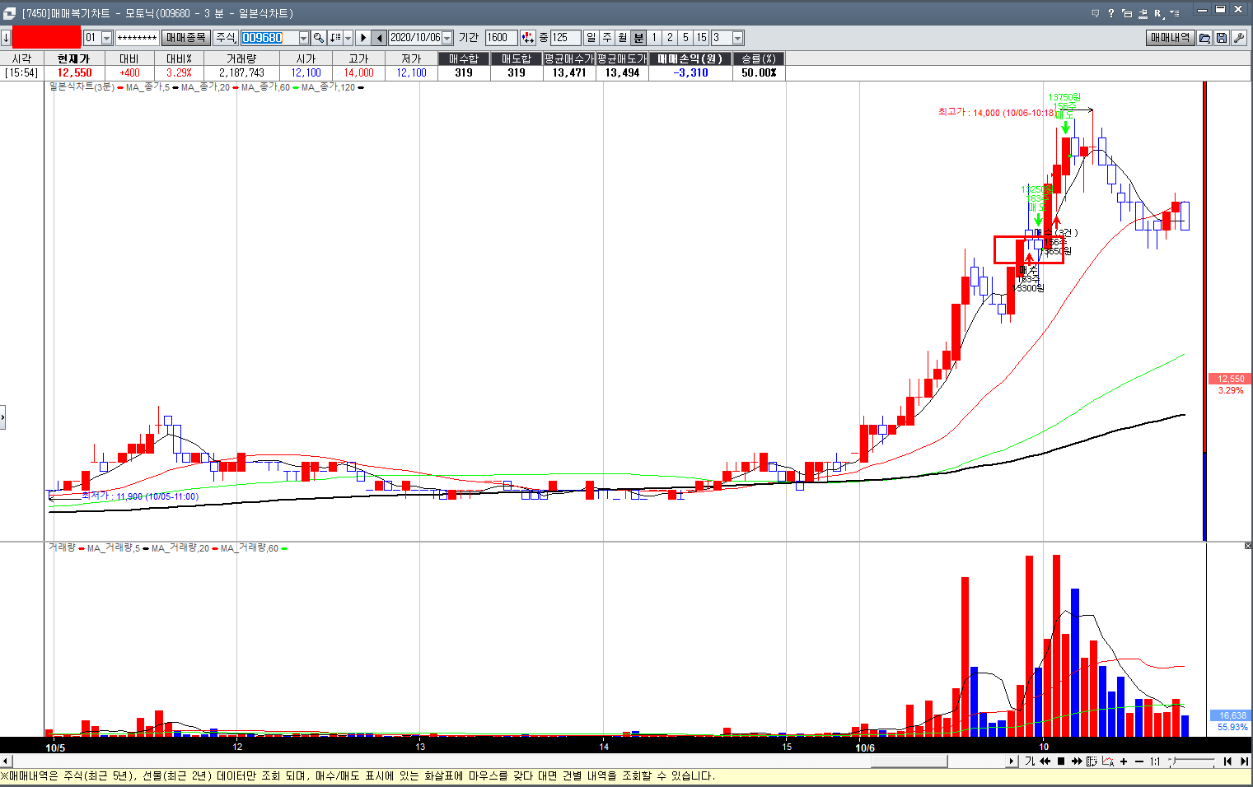Screen dimensions: 1253x787
Task: Click the scrollbar left arrow at bottom
Action: click(x=6, y=761)
